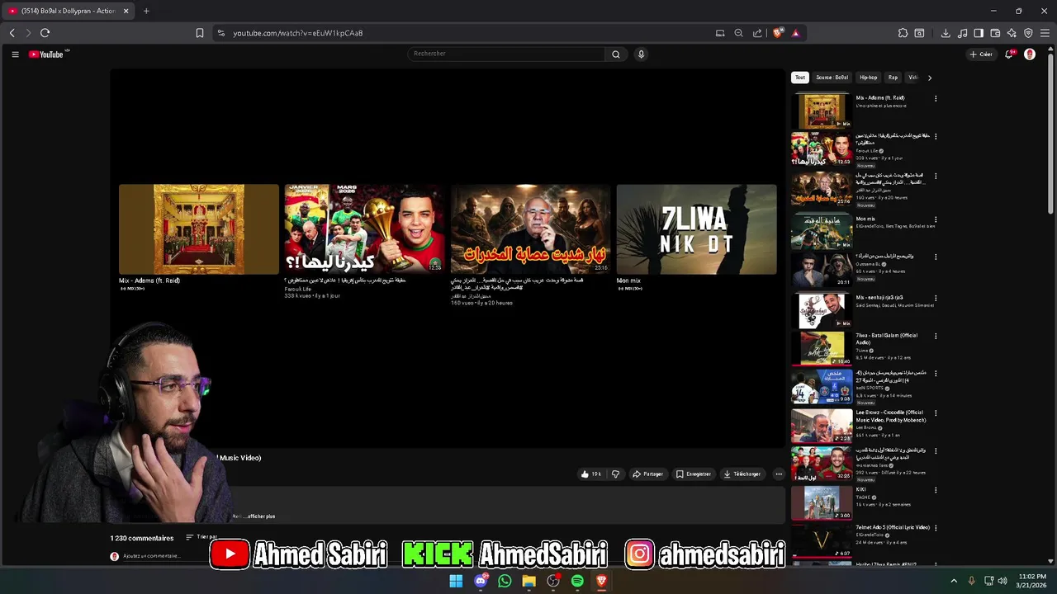This screenshot has height=594, width=1057.
Task: Go to the YouTube home logo
Action: click(46, 54)
